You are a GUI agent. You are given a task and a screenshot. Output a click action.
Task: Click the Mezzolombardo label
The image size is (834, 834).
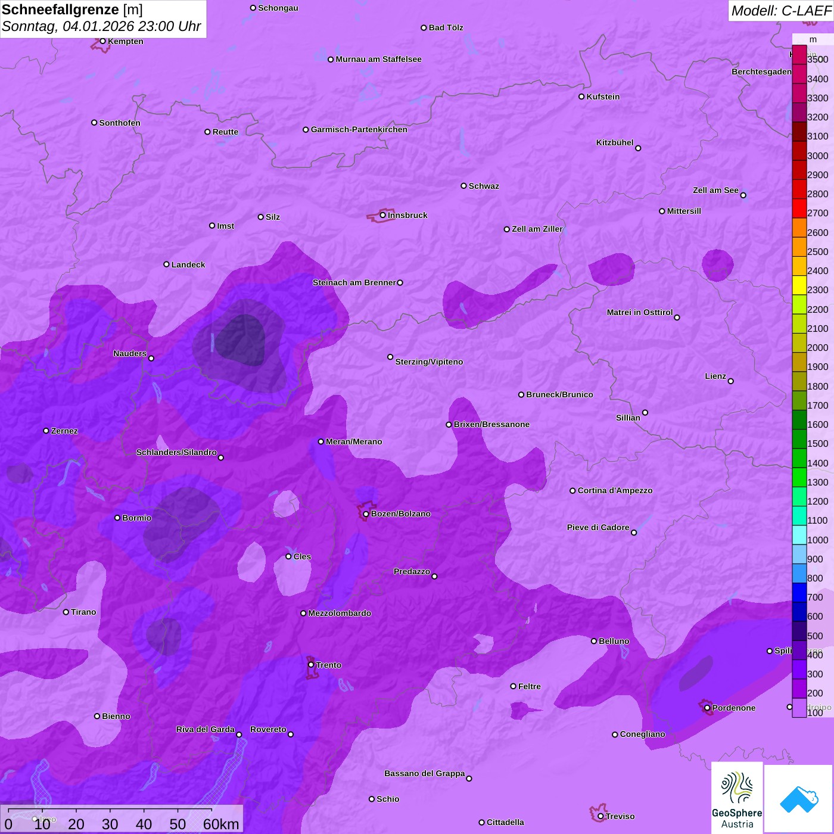(x=340, y=613)
